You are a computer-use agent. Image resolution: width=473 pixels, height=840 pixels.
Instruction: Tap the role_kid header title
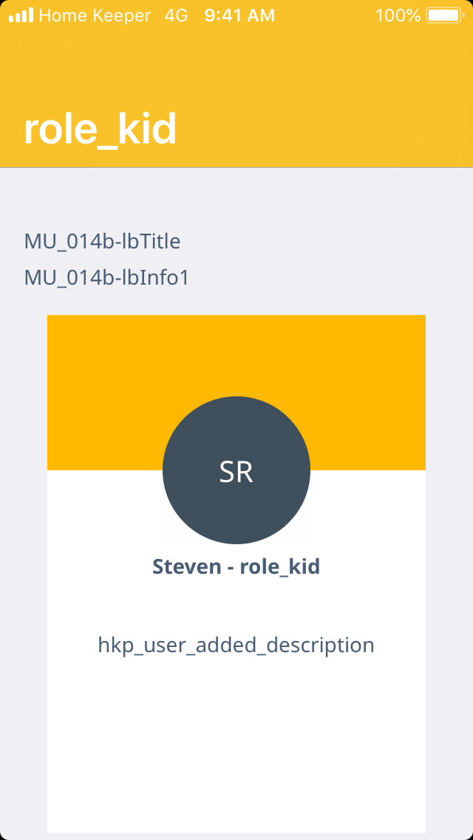coord(100,130)
